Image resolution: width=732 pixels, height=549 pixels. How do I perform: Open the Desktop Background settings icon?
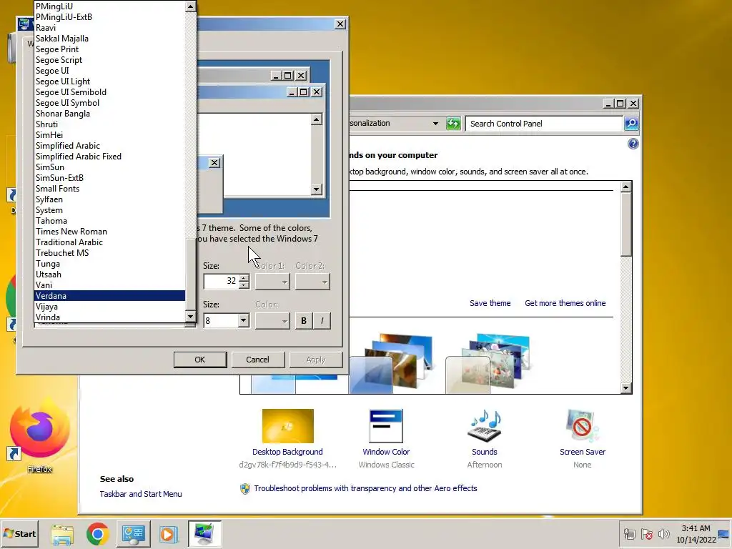pos(287,426)
